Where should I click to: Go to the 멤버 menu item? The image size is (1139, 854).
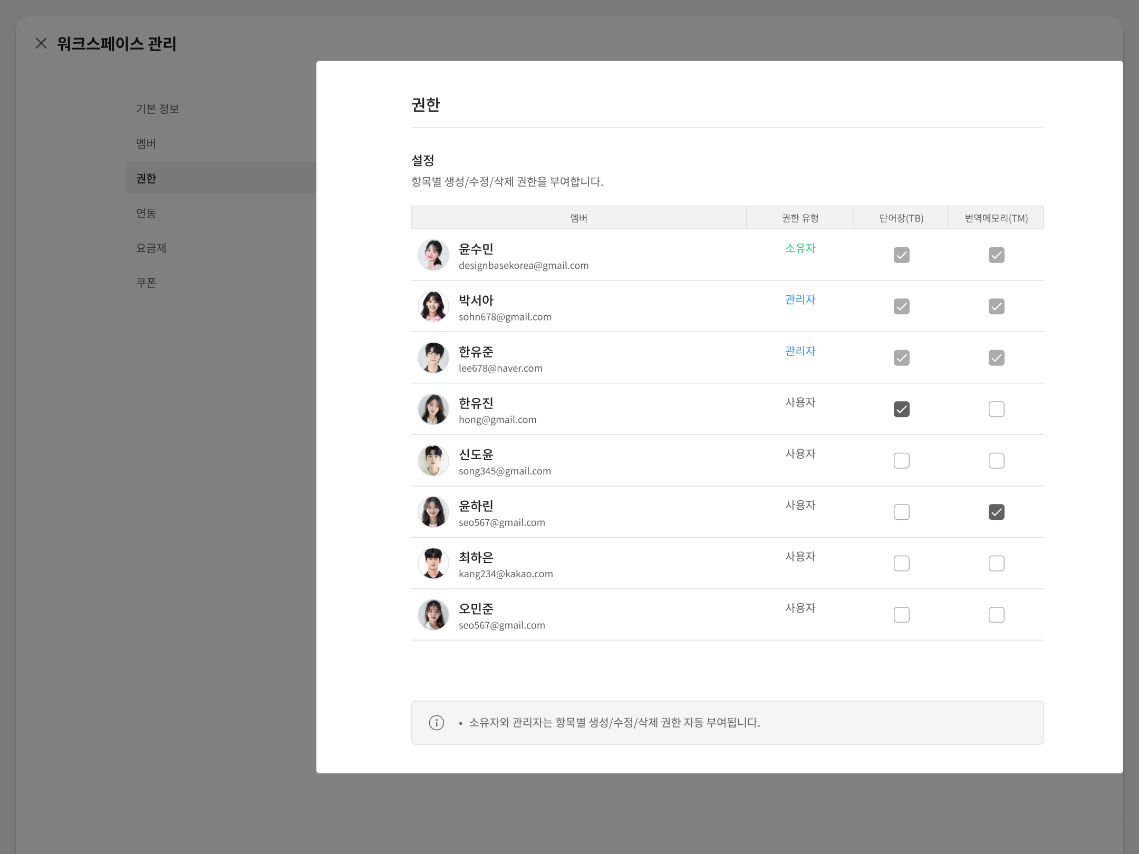pos(146,144)
